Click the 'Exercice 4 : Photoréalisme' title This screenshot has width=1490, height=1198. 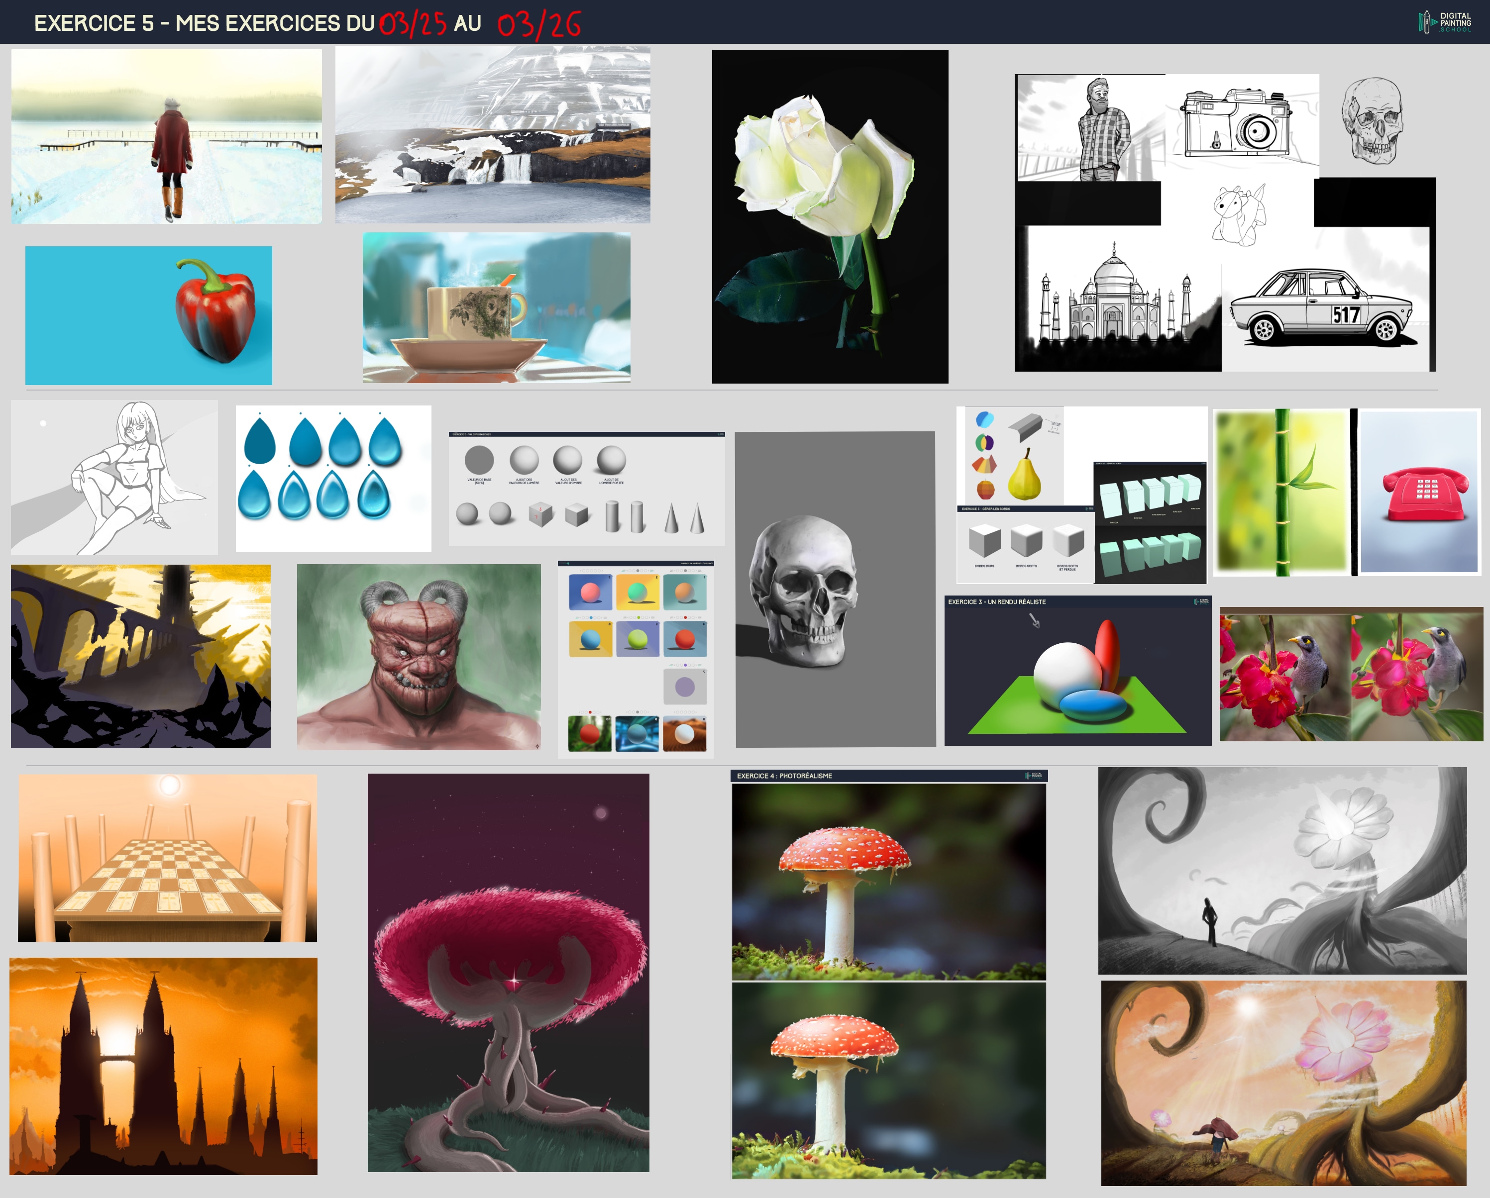click(x=784, y=776)
